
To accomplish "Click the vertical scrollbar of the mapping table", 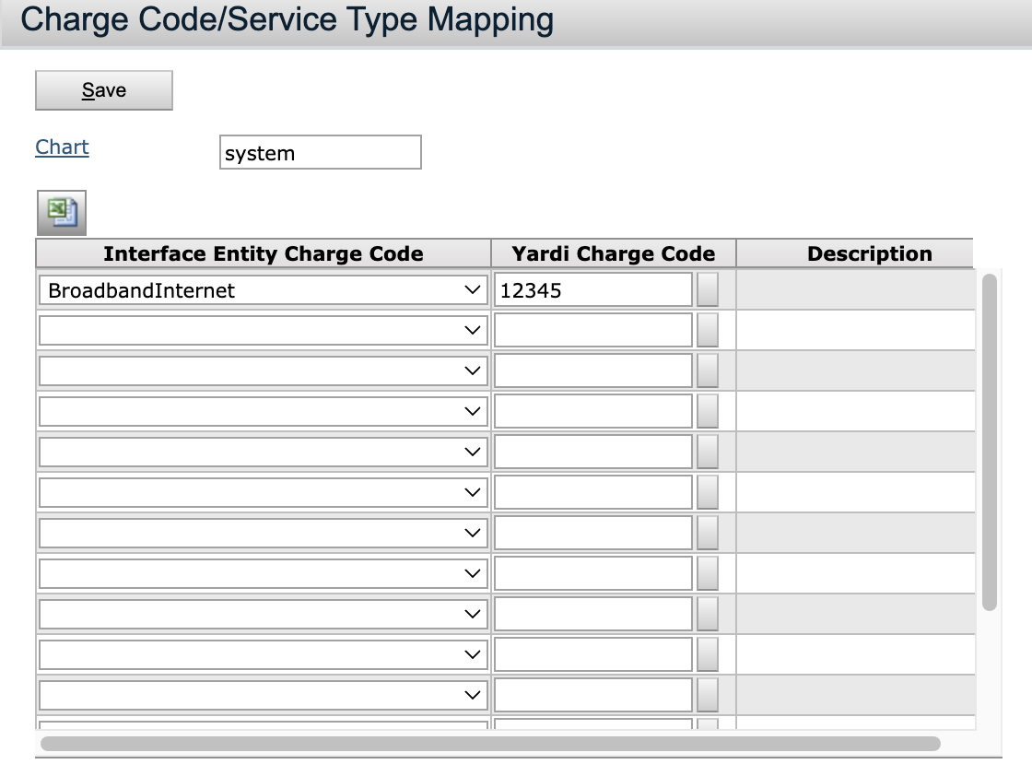I will (x=990, y=442).
